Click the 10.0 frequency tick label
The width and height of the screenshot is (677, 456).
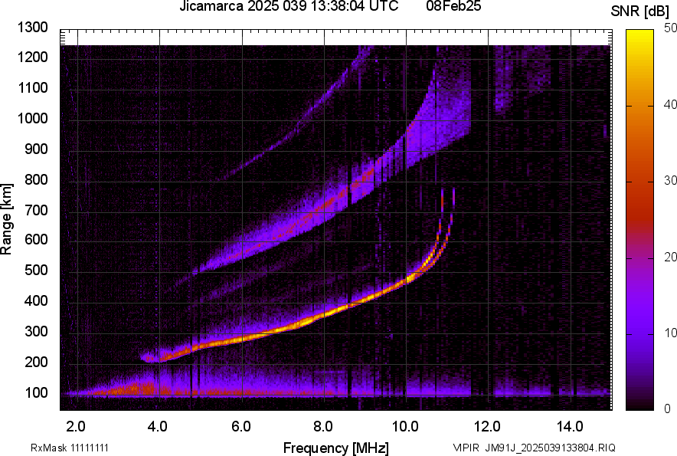pos(405,427)
